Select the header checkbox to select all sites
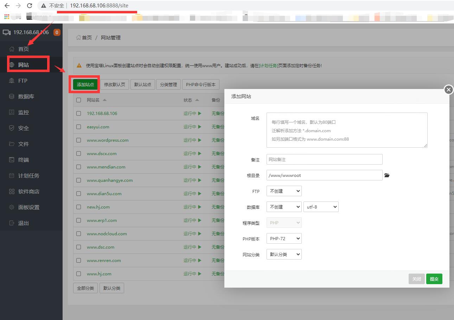Viewport: 454px width, 320px height. tap(78, 100)
